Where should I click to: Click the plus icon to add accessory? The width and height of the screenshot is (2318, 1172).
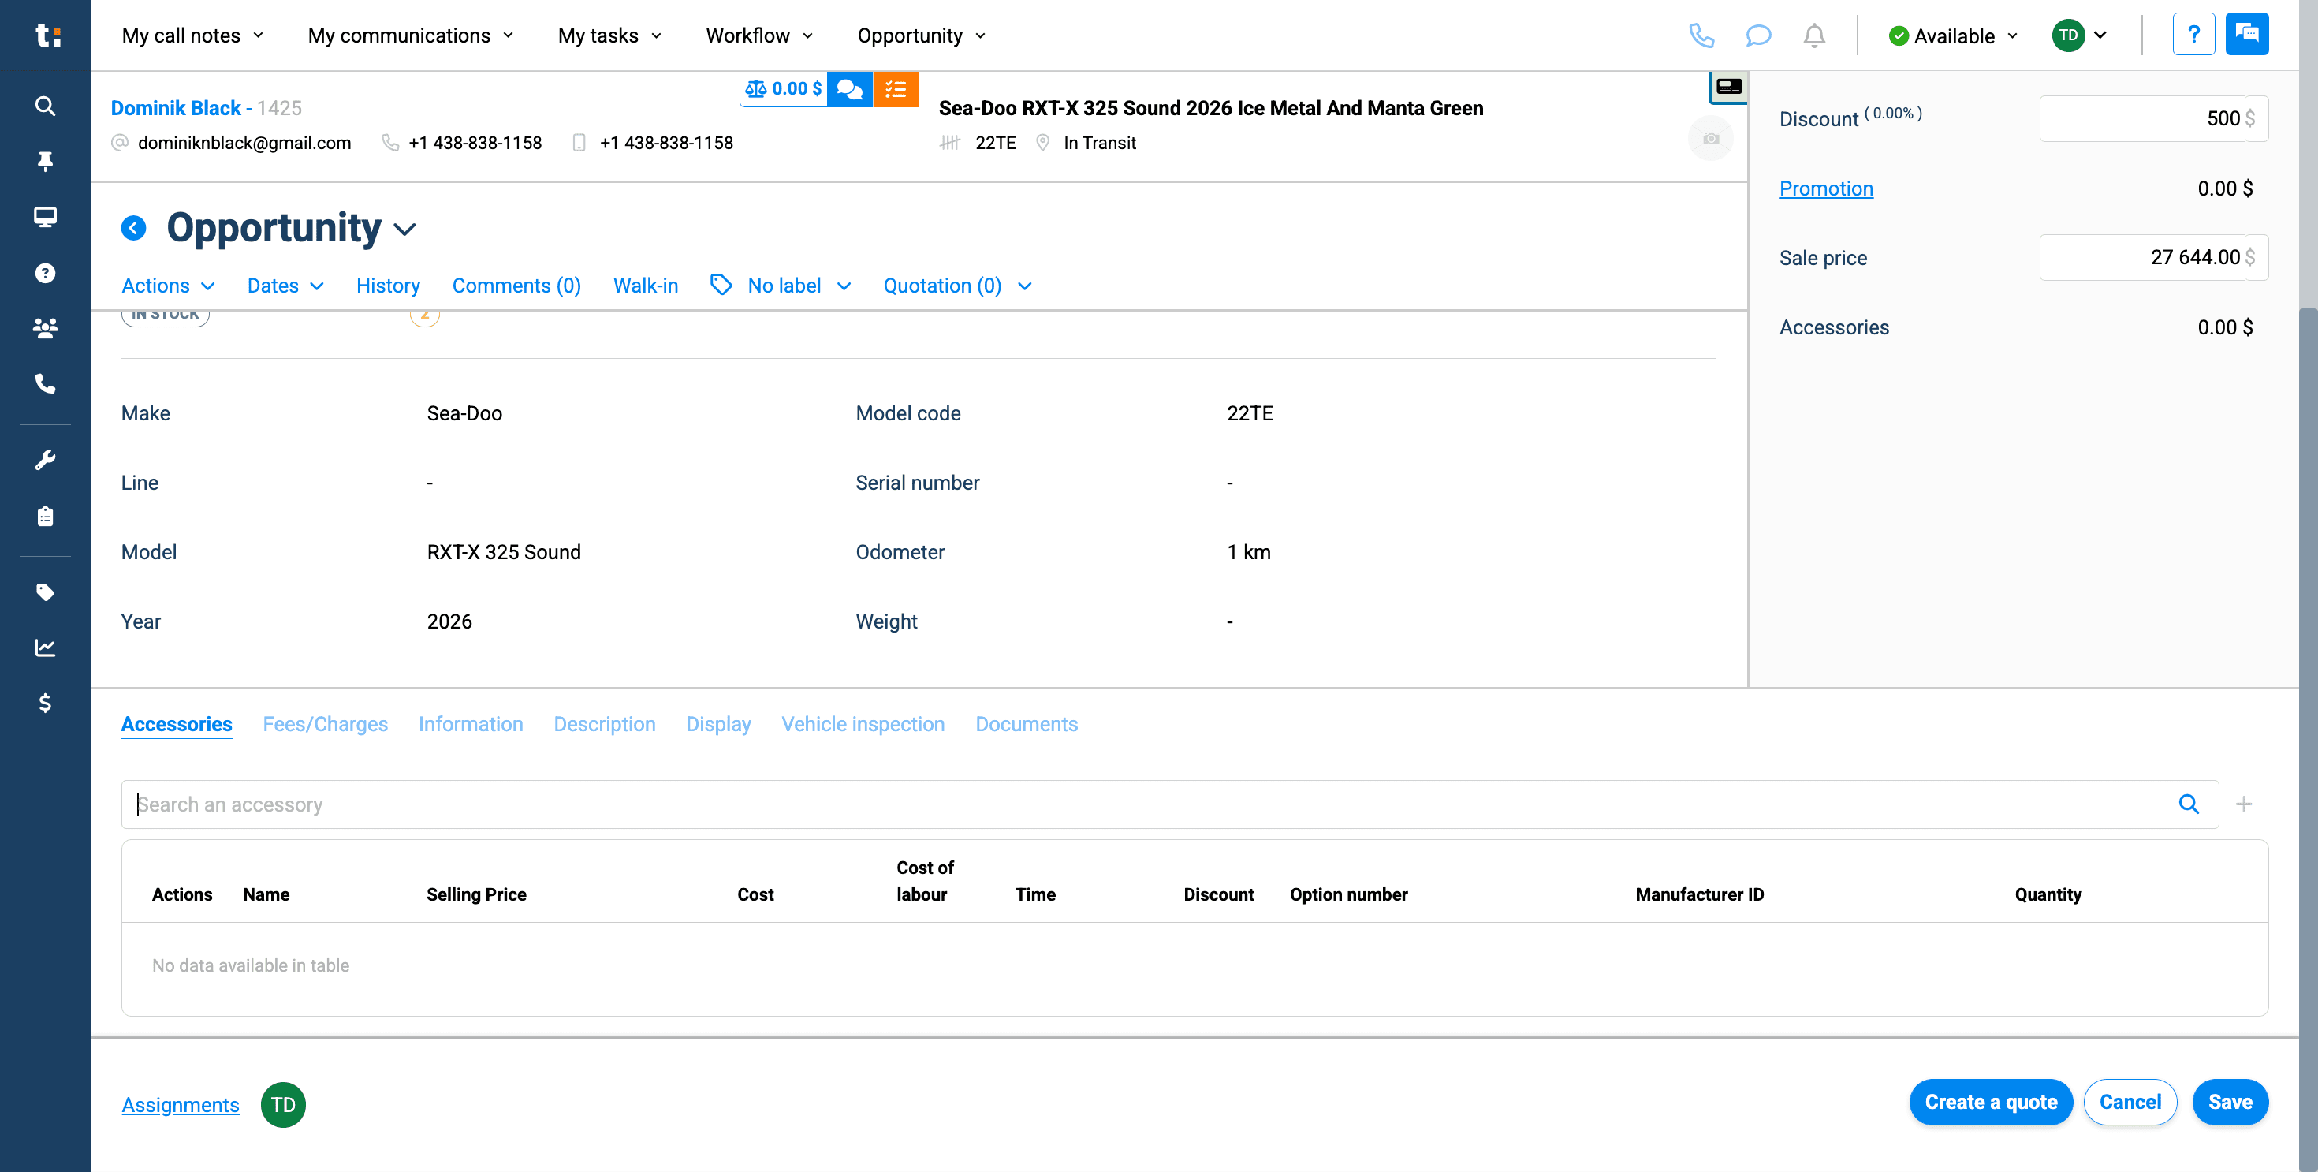(x=2243, y=804)
